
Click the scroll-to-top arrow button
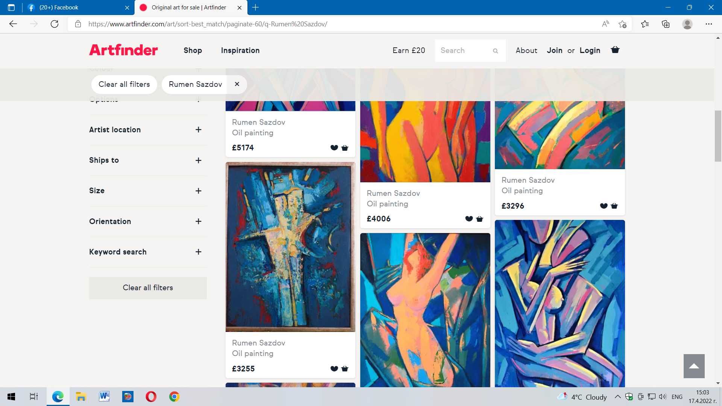(694, 366)
